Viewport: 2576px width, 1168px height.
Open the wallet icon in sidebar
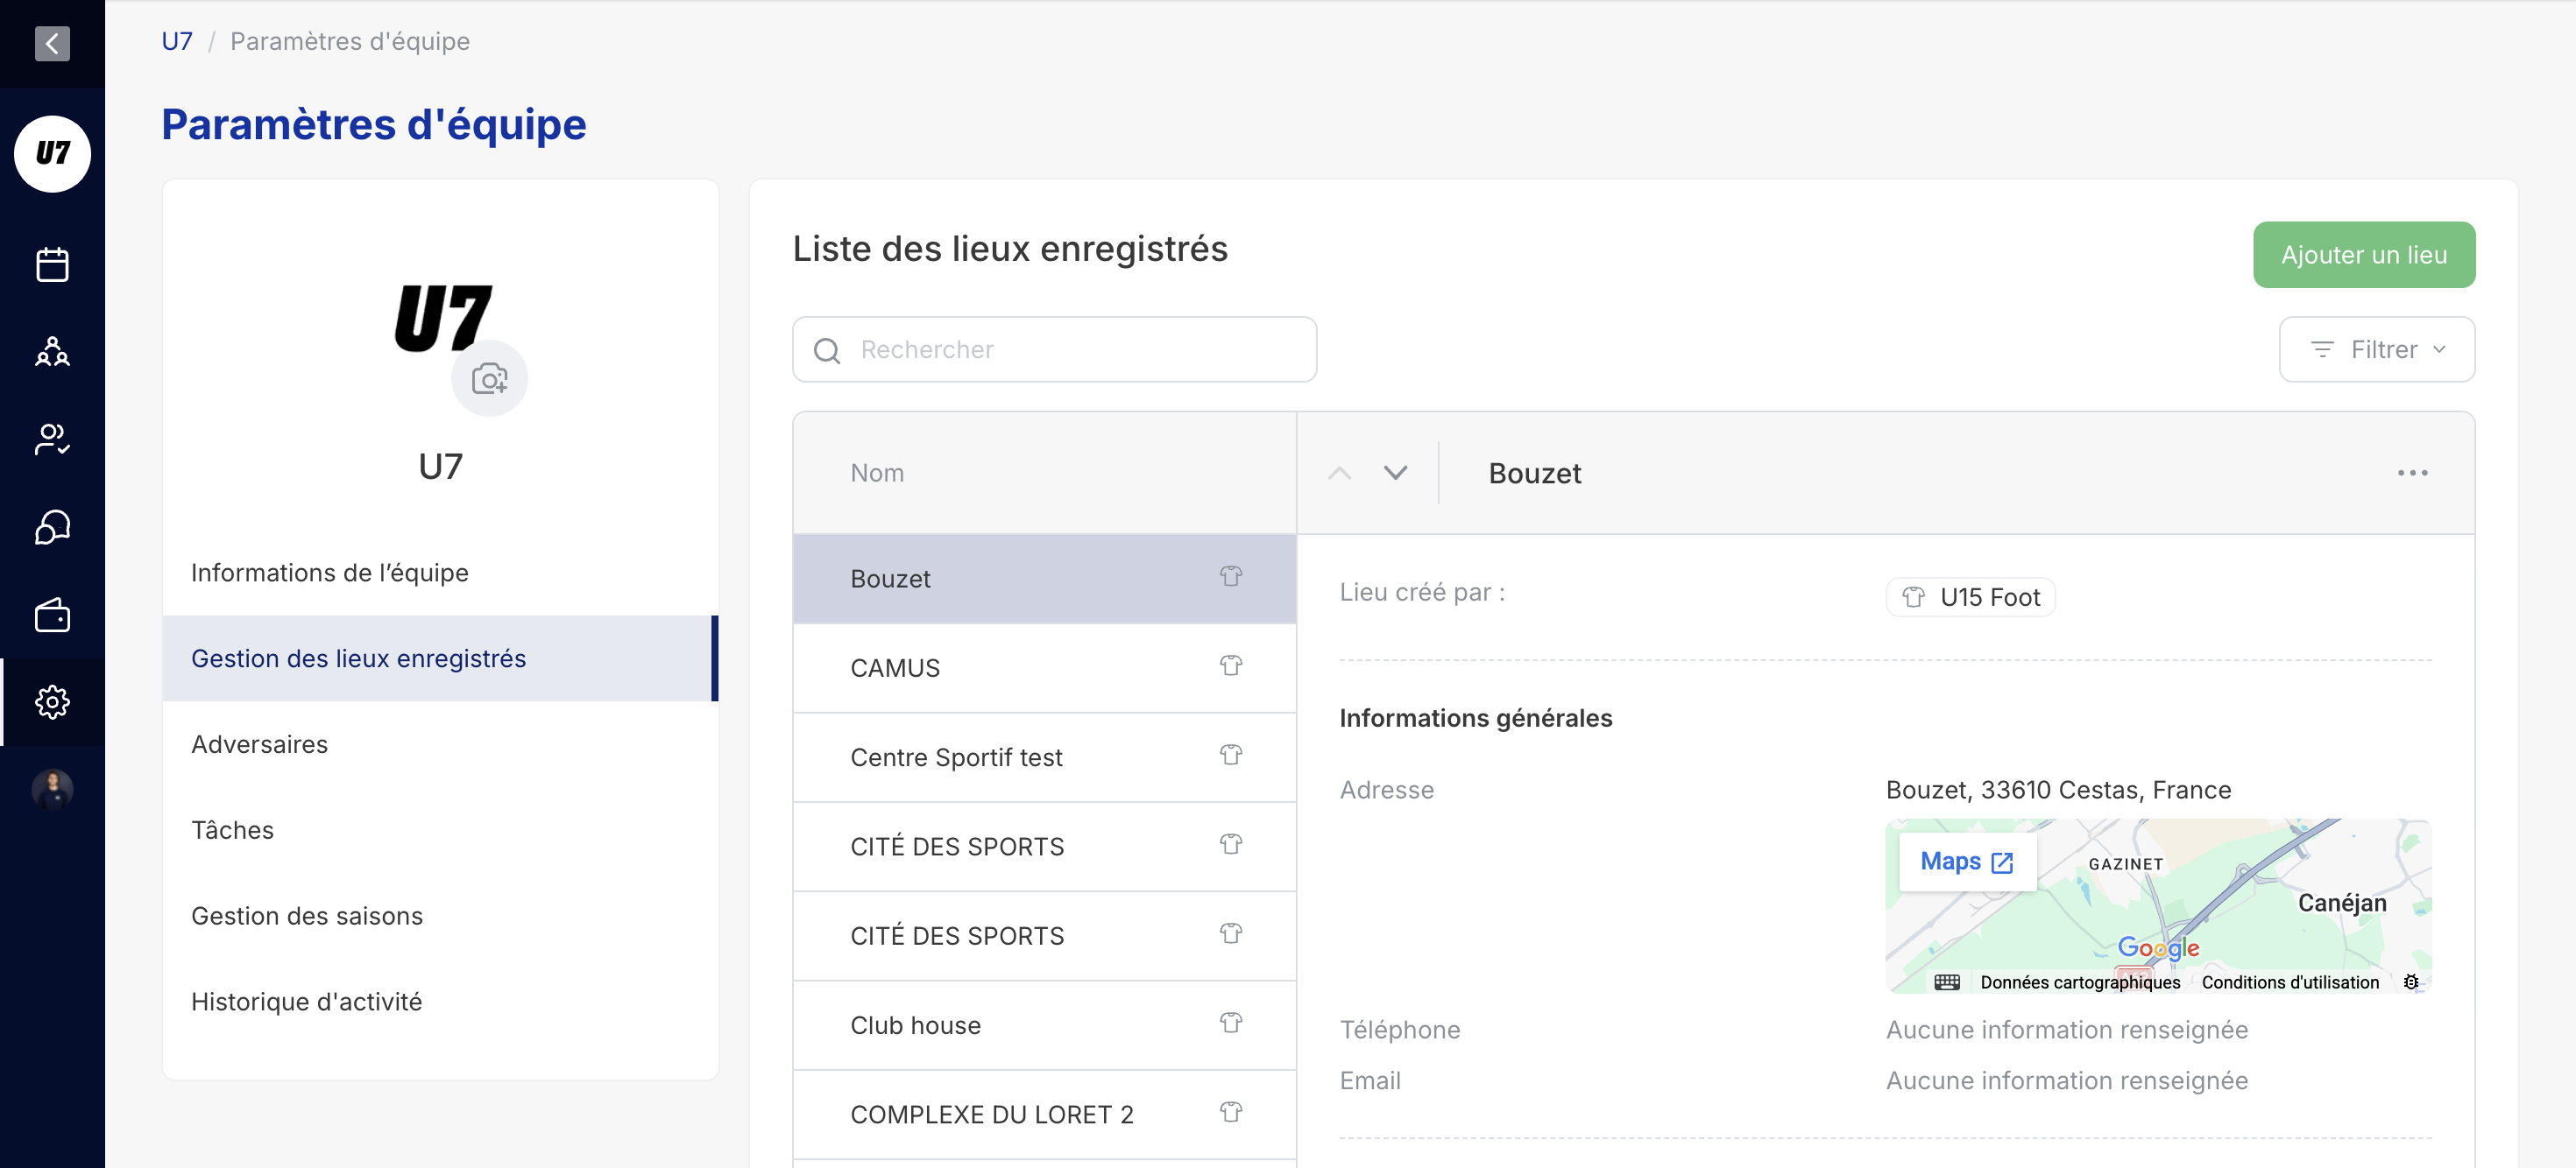pos(52,616)
